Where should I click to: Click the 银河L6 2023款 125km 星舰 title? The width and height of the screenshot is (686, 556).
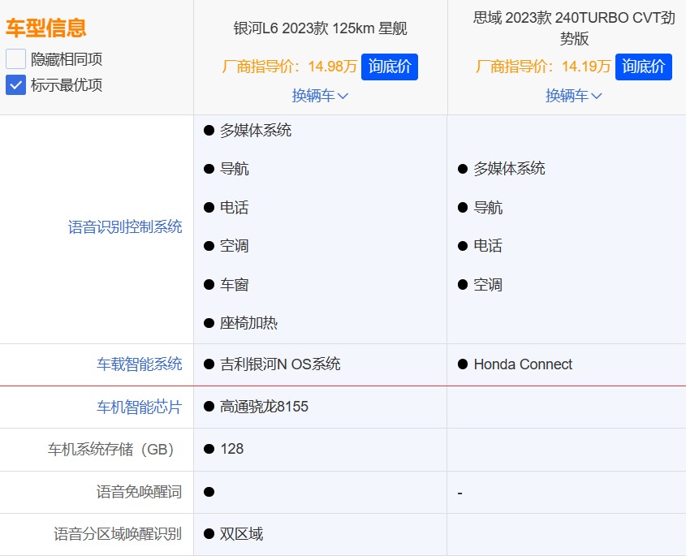click(x=320, y=29)
